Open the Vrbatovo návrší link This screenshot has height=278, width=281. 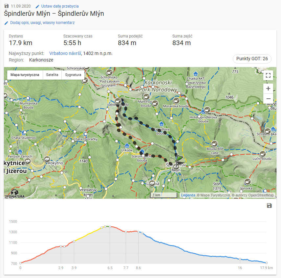[65, 53]
